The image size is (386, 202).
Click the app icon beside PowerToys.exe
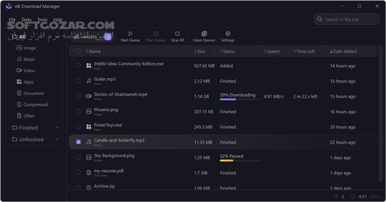[x=89, y=127]
